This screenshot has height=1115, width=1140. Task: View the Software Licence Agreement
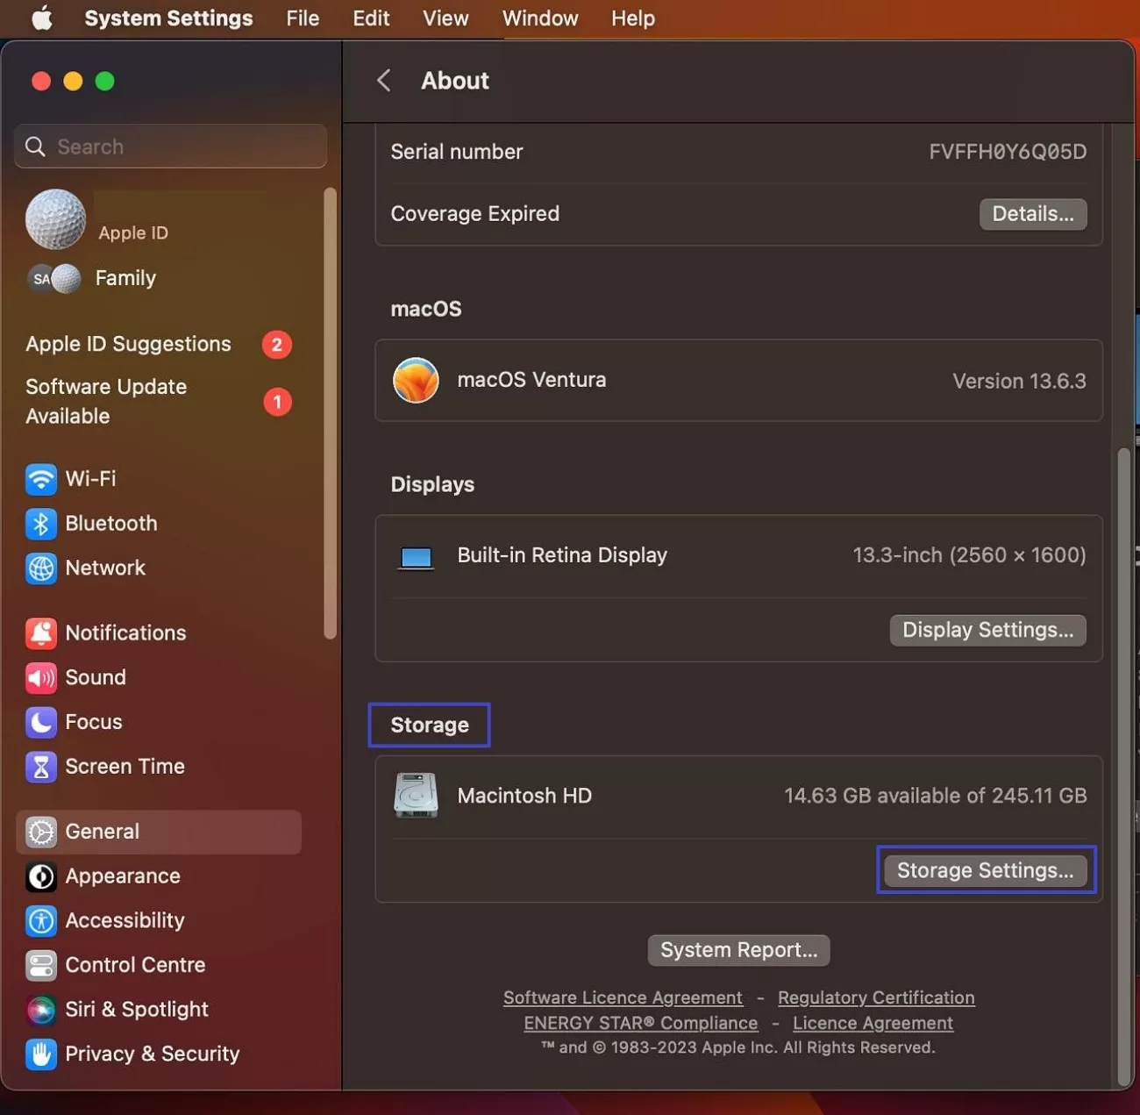click(x=623, y=997)
